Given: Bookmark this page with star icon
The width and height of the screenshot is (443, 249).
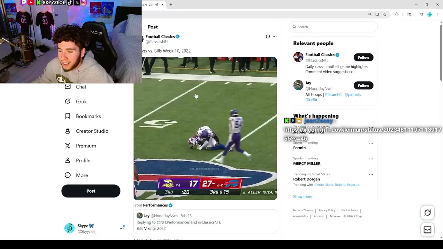Looking at the screenshot, I should (x=385, y=15).
